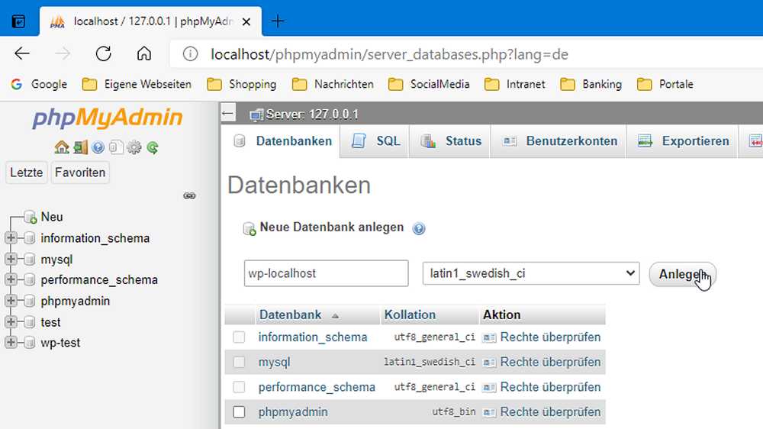The width and height of the screenshot is (763, 429).
Task: Click the database name input field
Action: (x=326, y=273)
